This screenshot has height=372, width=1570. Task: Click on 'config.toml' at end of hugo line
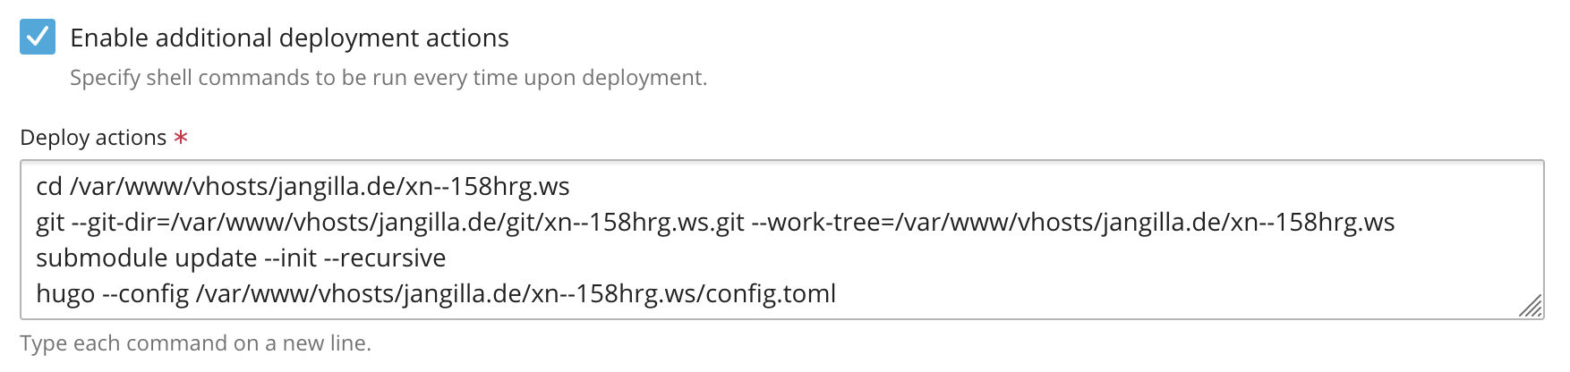(x=771, y=293)
